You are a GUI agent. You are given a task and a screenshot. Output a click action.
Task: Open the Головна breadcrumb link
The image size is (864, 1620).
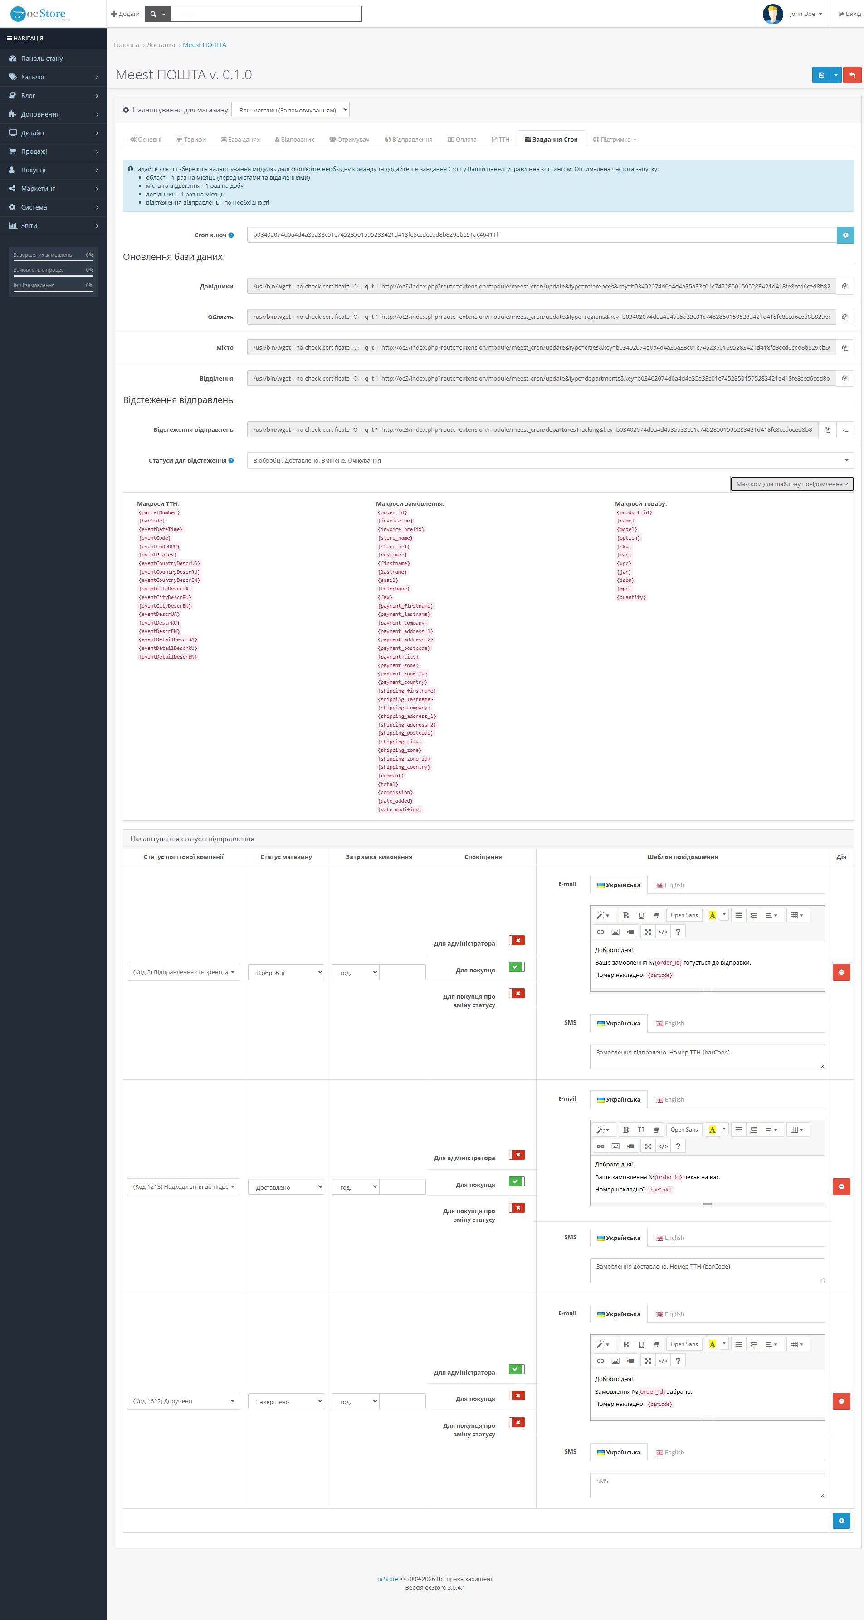coord(126,44)
